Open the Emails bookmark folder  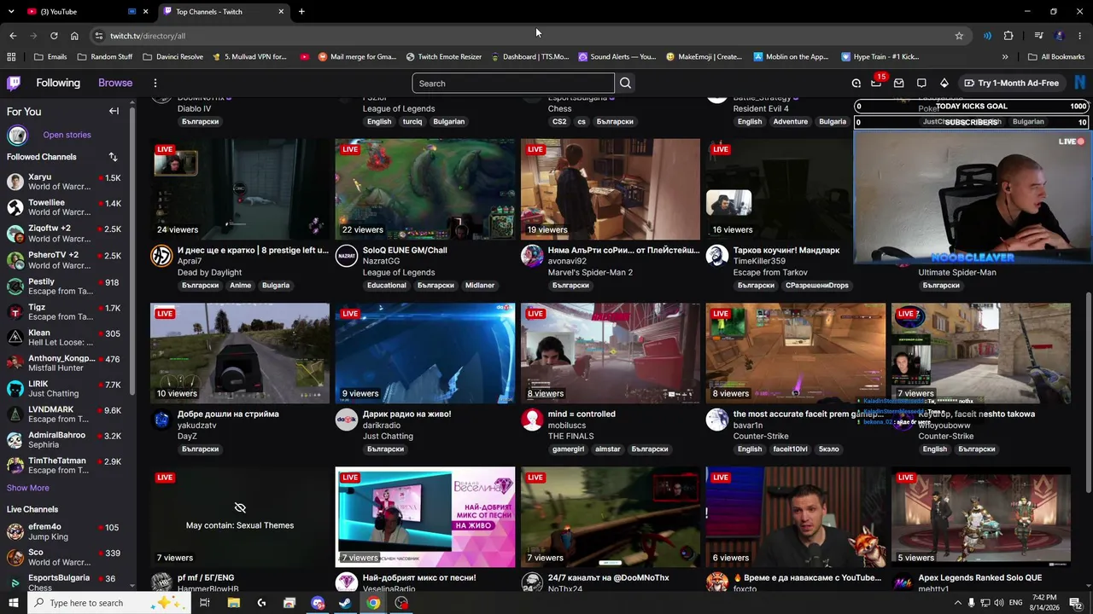coord(50,57)
